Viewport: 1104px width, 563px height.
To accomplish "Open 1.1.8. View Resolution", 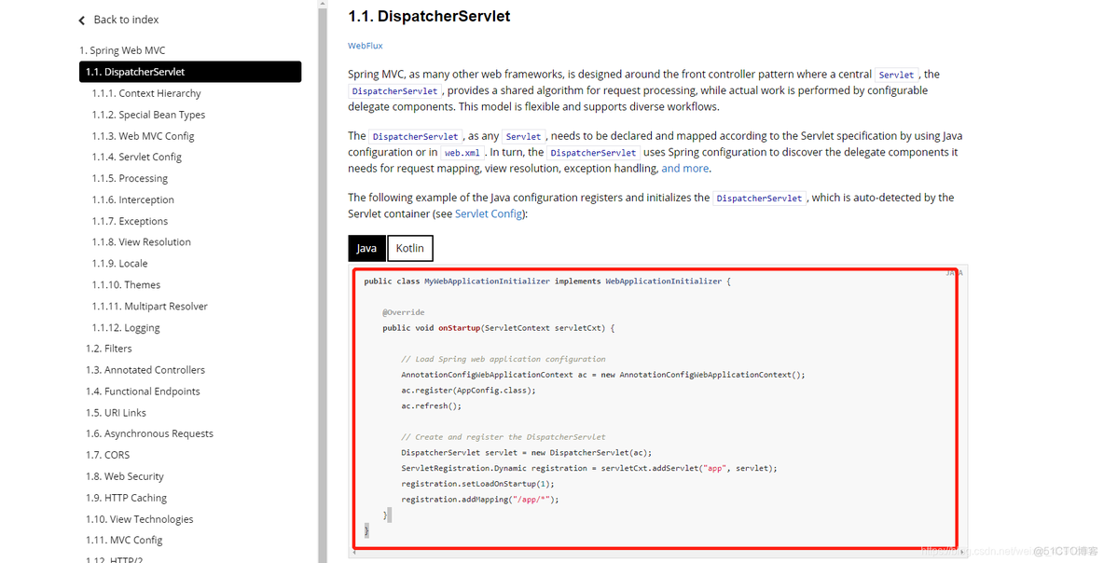I will [141, 242].
